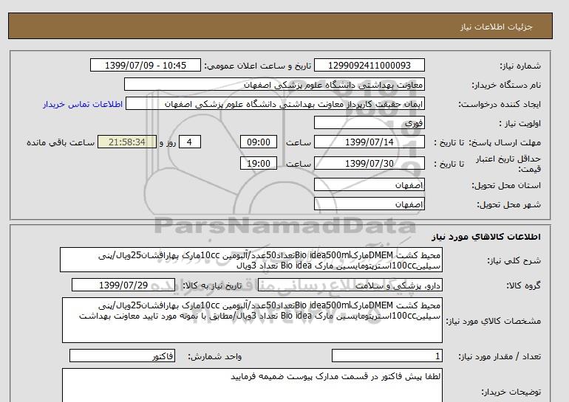Click the شرح کلی نیاز label
Viewport: 569px width, 402px height.
(514, 261)
